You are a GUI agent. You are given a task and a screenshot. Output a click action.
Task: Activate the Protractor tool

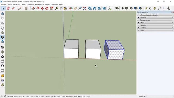pos(155,8)
